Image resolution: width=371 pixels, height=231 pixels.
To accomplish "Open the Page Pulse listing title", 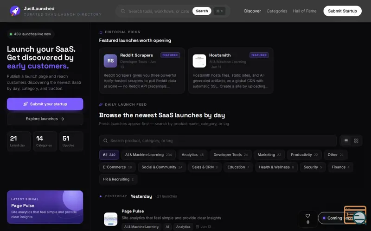I will tap(133, 211).
